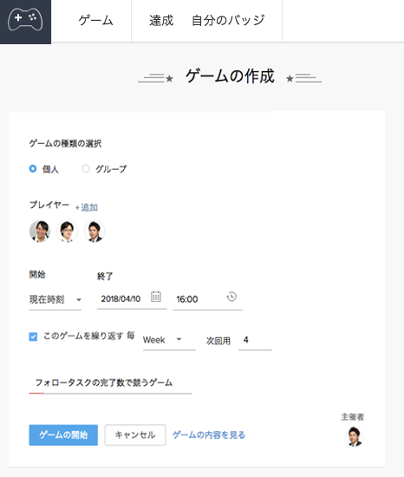Toggle the このゲームを繰り返す checkbox
404x477 pixels.
coord(33,337)
